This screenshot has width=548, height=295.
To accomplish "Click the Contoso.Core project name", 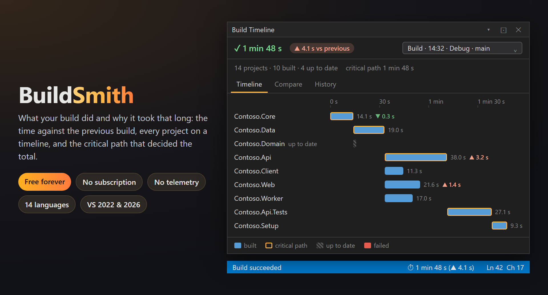I will [x=255, y=116].
